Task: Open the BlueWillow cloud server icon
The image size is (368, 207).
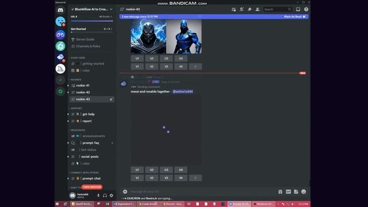Action: (x=60, y=57)
